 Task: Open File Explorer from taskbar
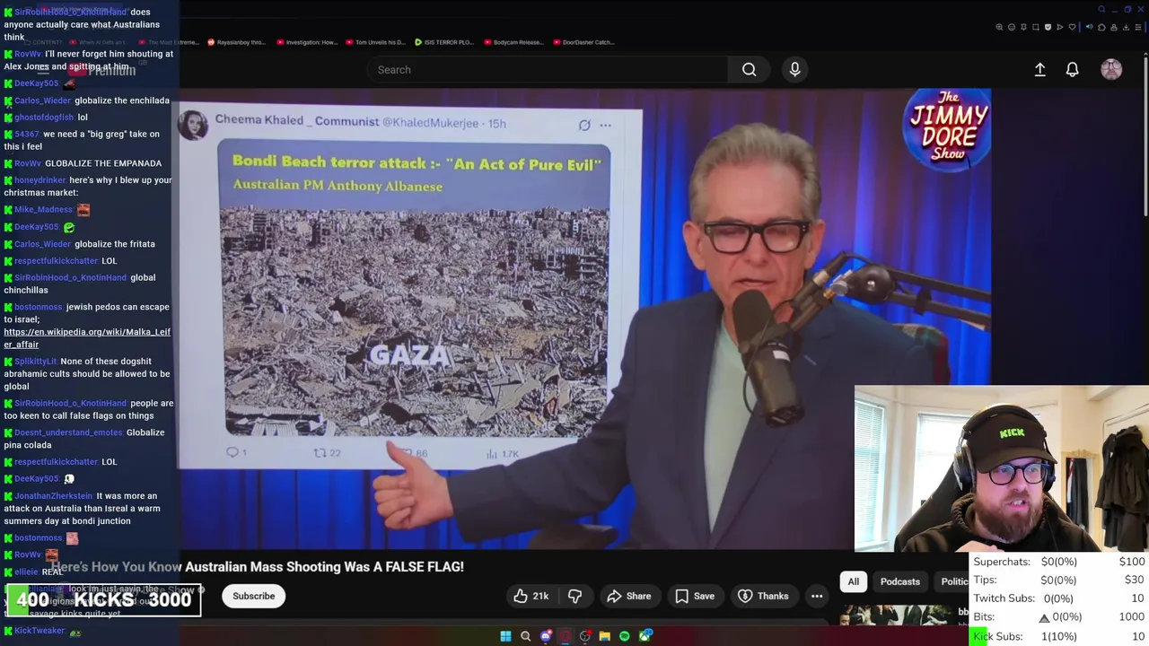point(605,636)
